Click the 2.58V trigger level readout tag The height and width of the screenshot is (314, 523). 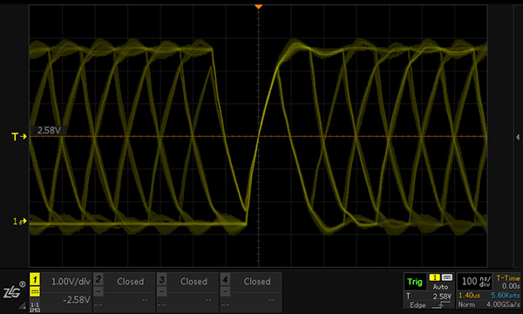coord(49,130)
